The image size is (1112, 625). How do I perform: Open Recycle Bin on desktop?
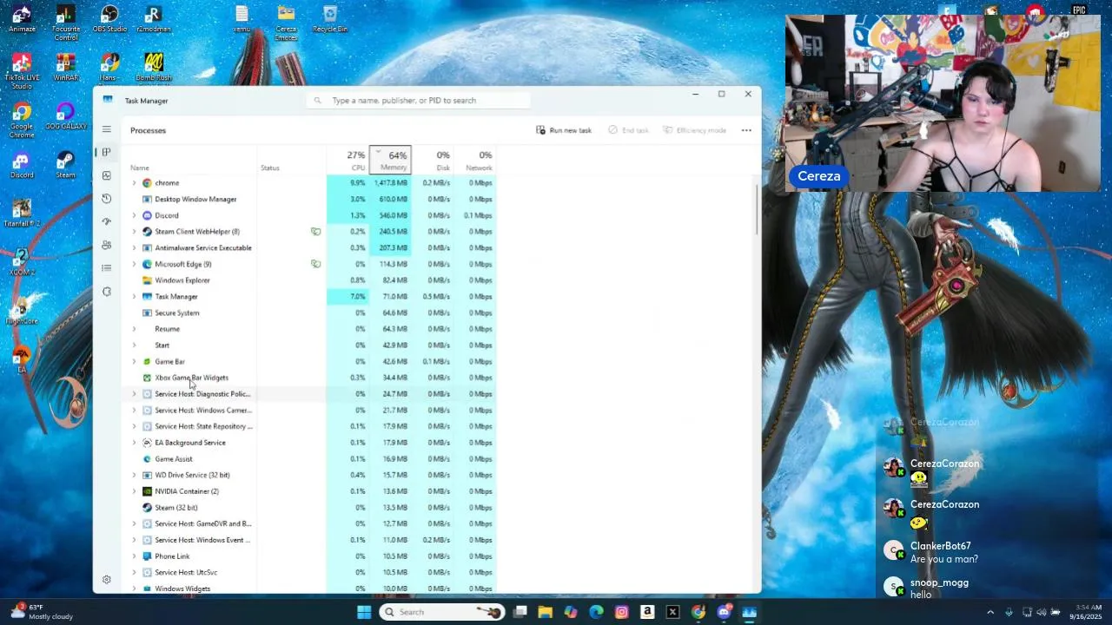[x=330, y=19]
